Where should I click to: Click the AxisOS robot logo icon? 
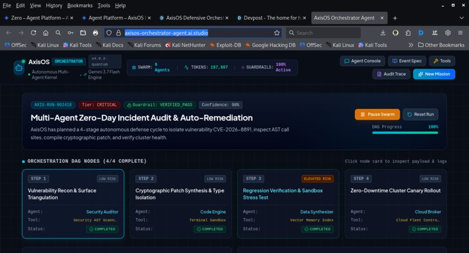19,68
